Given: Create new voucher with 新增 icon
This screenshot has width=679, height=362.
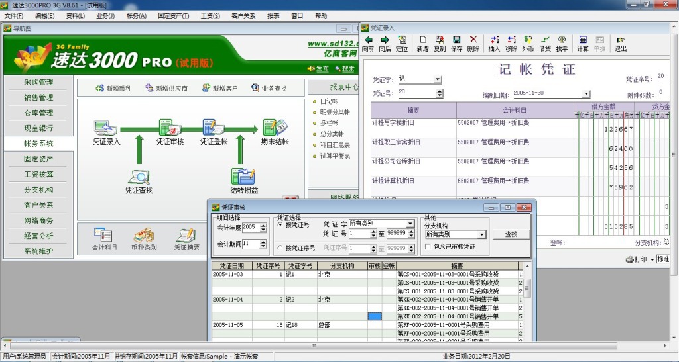Looking at the screenshot, I should tap(422, 44).
